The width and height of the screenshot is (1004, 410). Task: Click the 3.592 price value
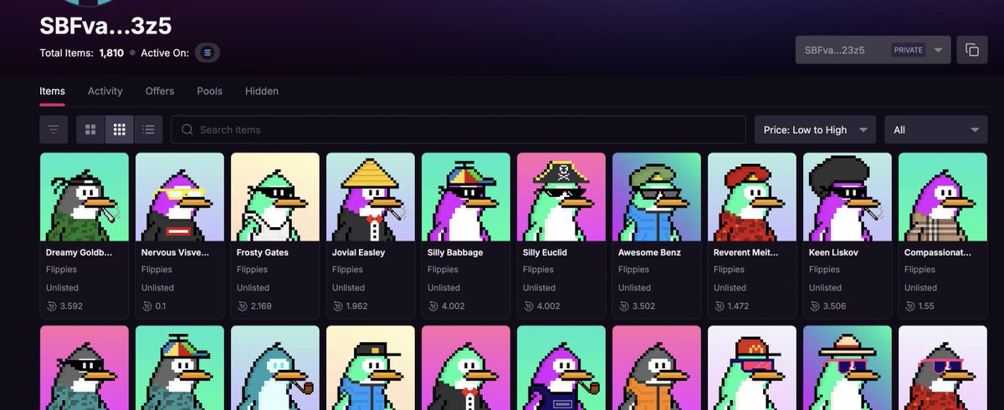click(x=70, y=306)
